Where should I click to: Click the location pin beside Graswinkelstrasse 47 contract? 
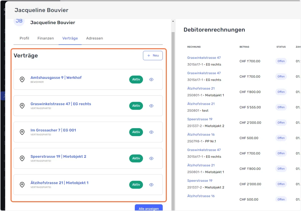click(x=22, y=106)
